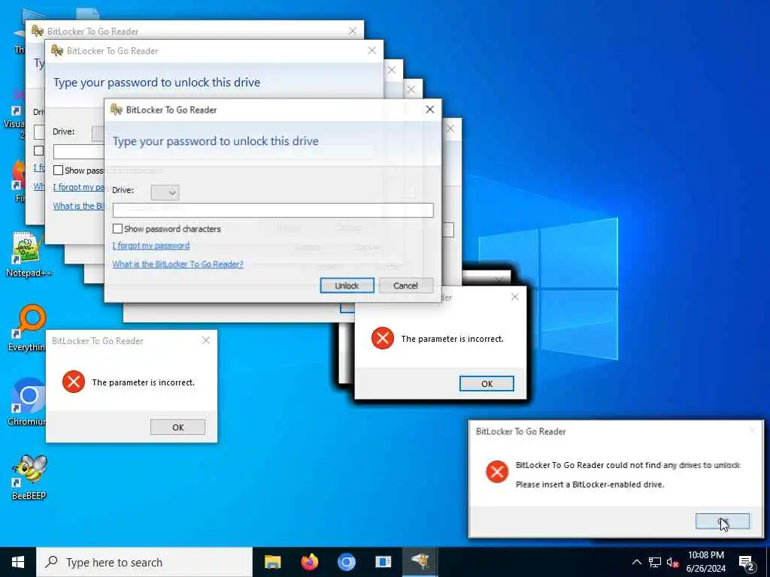Open the Notepad++ desktop shortcut
Image resolution: width=770 pixels, height=577 pixels.
point(28,255)
